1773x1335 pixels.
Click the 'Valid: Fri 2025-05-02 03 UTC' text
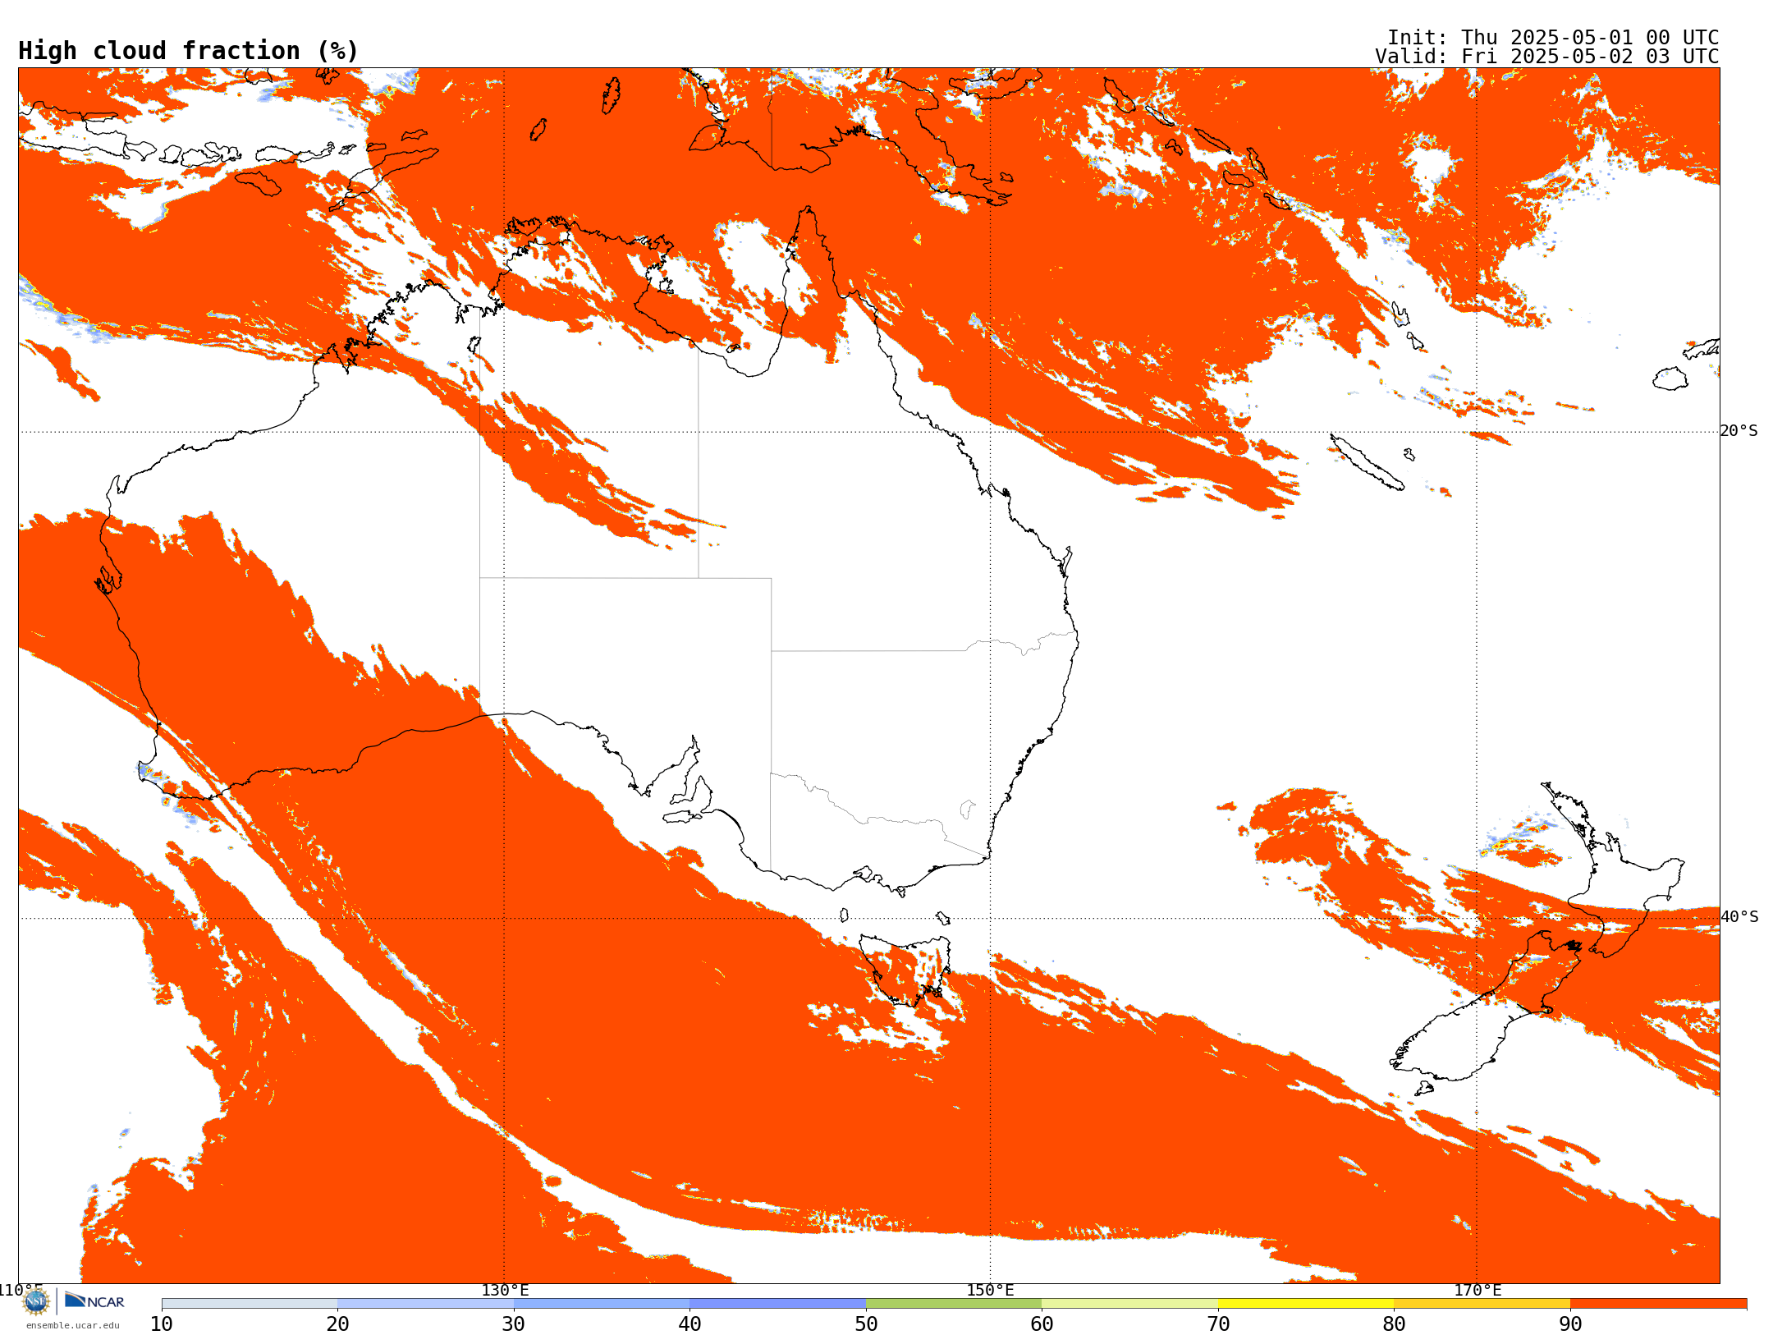point(1547,57)
